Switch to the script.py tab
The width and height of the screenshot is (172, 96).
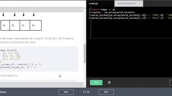[94, 3]
